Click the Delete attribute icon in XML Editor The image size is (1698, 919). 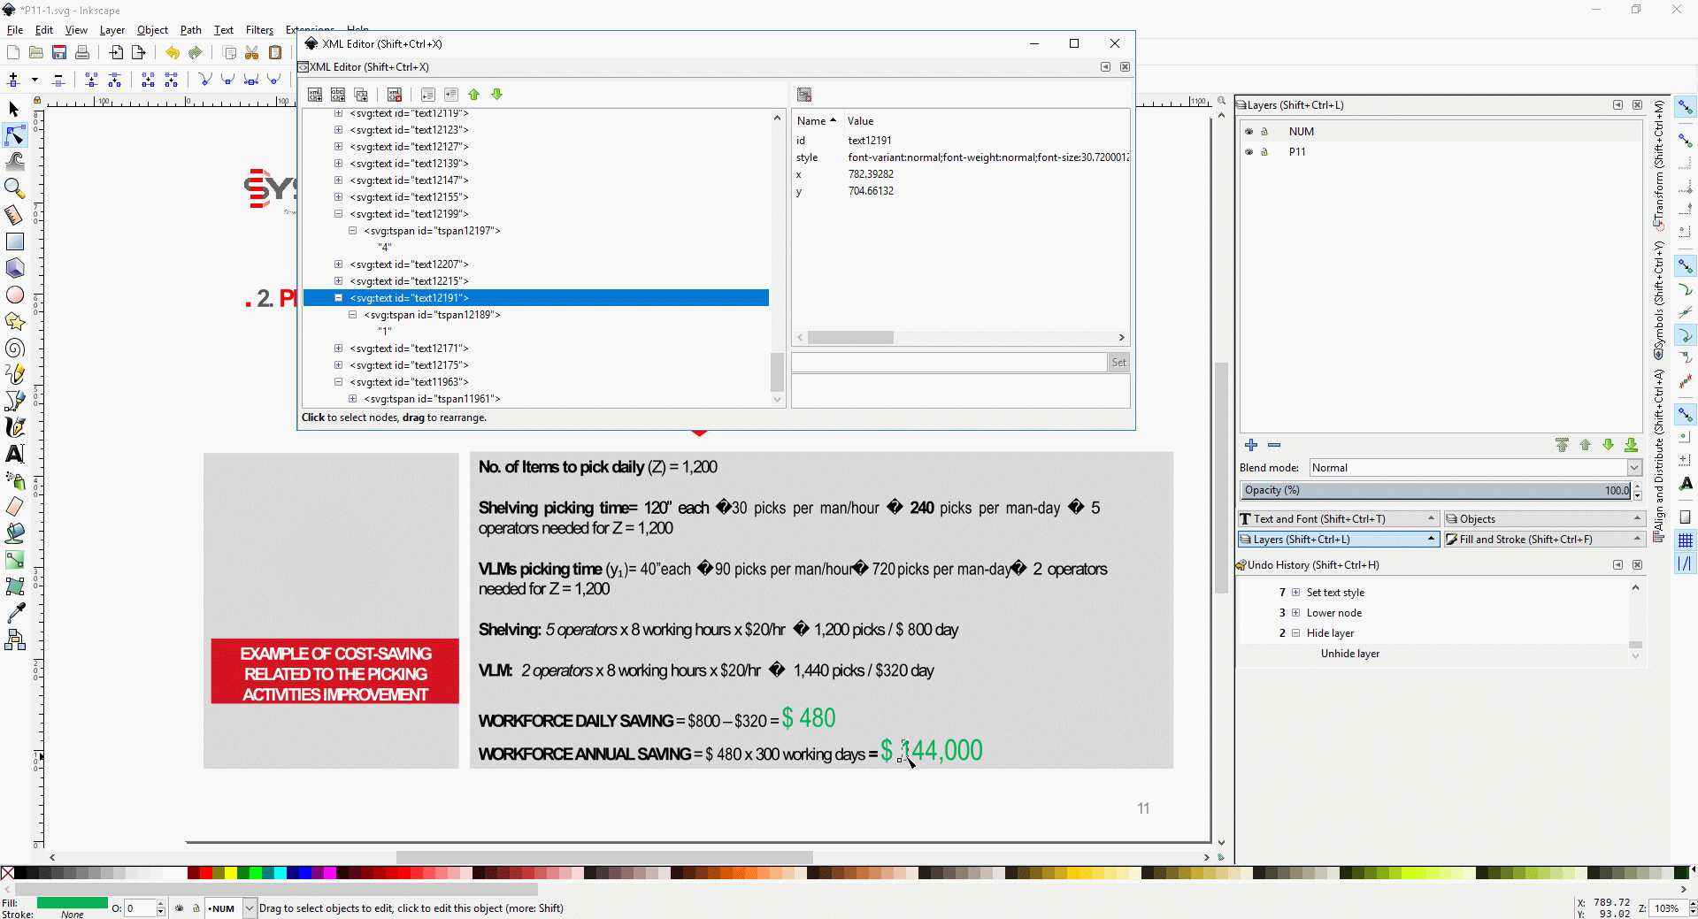(x=804, y=95)
